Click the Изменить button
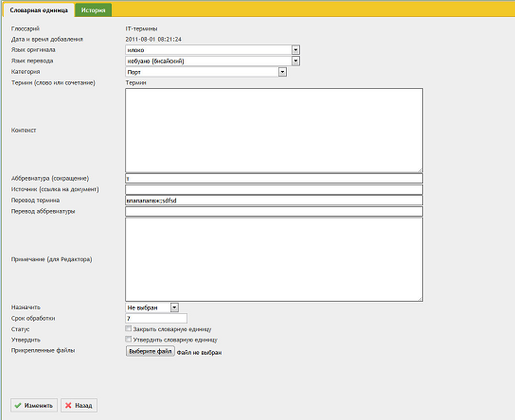 coord(34,406)
